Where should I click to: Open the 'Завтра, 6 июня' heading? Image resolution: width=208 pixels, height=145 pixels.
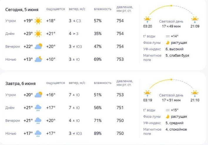[x=21, y=84]
